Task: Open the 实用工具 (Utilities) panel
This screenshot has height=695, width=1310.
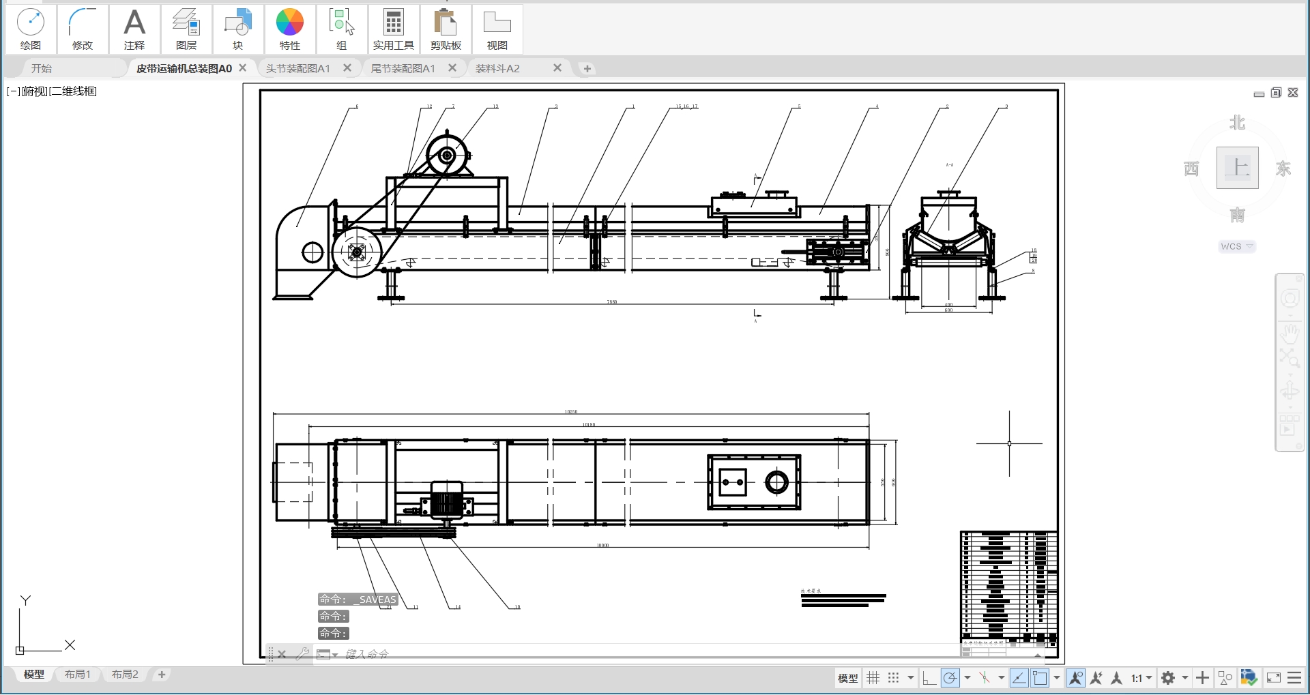Action: coord(394,29)
